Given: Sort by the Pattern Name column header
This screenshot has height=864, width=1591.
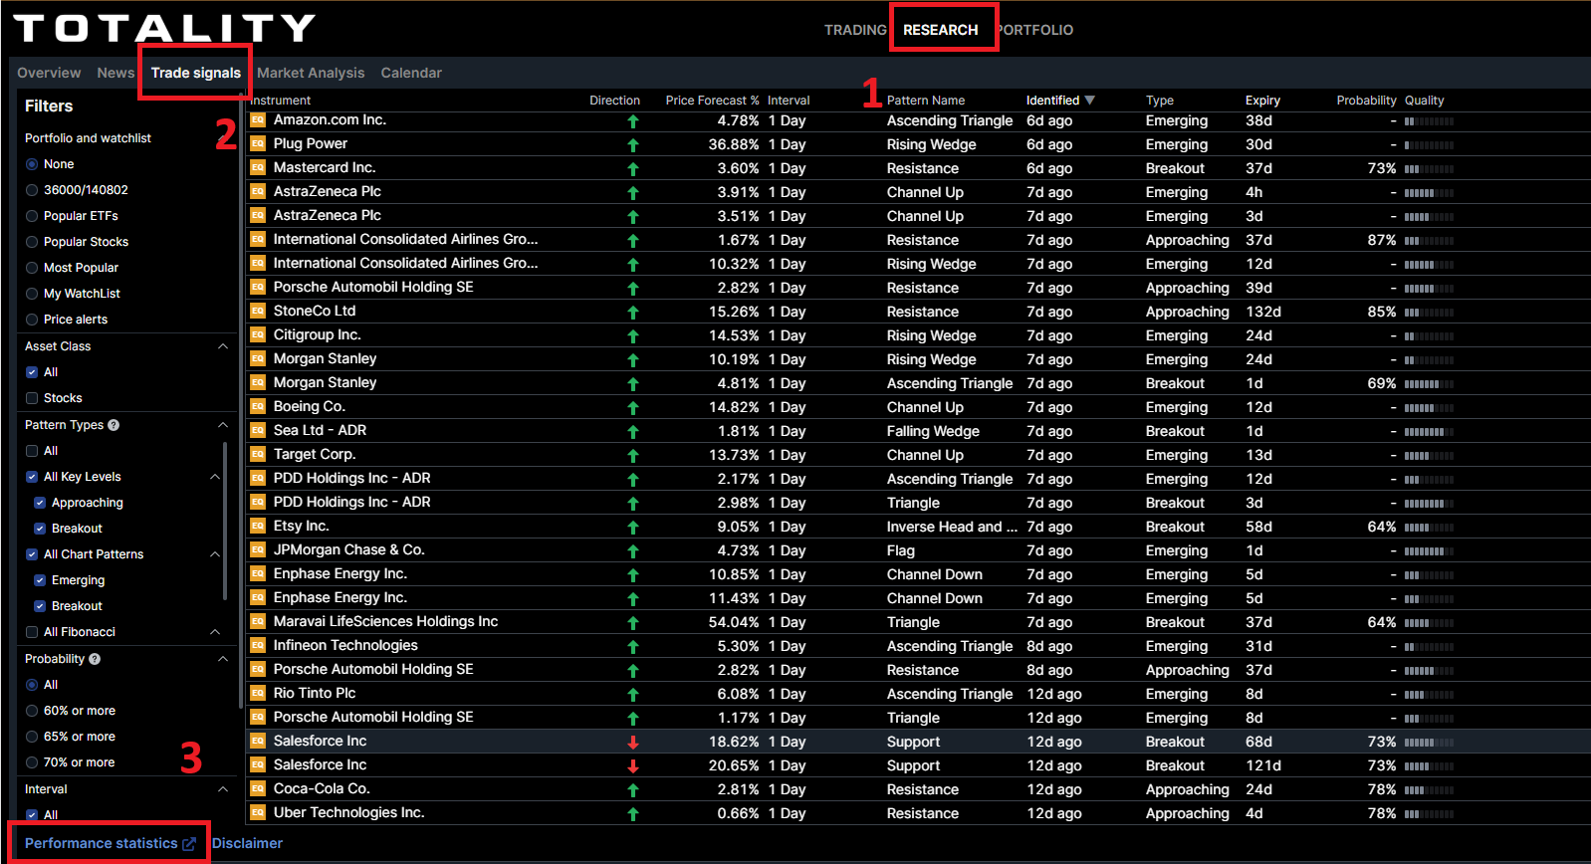Looking at the screenshot, I should coord(926,101).
